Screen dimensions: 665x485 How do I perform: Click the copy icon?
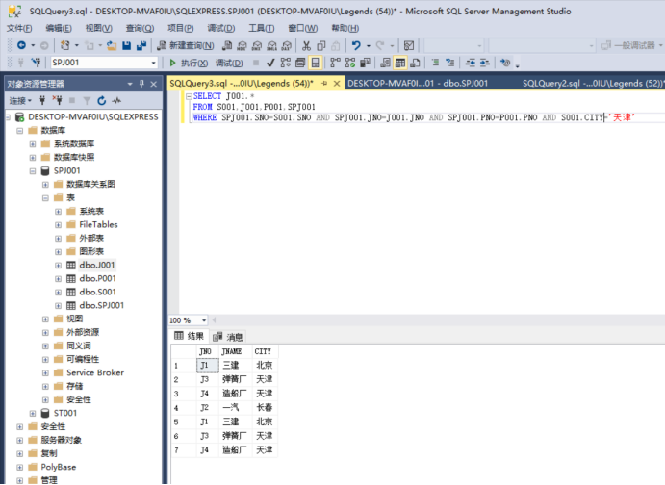tap(321, 45)
